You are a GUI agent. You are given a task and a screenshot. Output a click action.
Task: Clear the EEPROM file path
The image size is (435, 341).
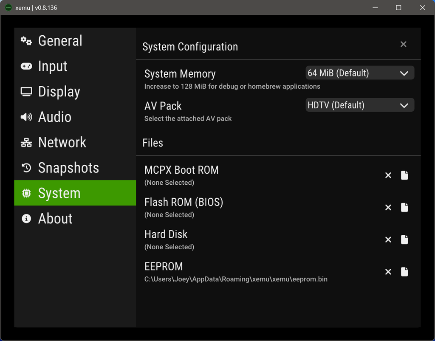pos(388,272)
